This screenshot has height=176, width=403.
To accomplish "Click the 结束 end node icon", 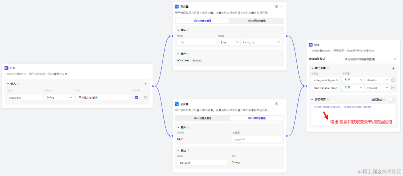I will pyautogui.click(x=311, y=45).
